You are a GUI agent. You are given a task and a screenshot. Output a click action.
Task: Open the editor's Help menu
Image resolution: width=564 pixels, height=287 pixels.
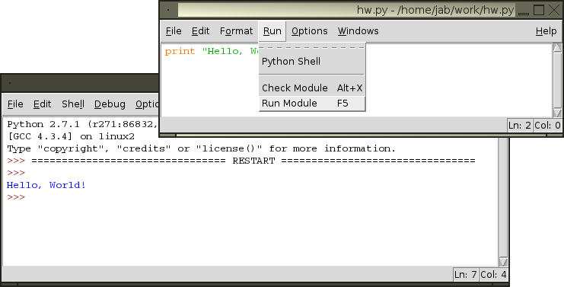(546, 31)
